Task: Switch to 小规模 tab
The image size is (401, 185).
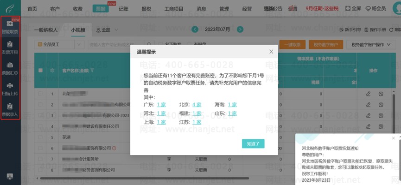Action: point(78,30)
